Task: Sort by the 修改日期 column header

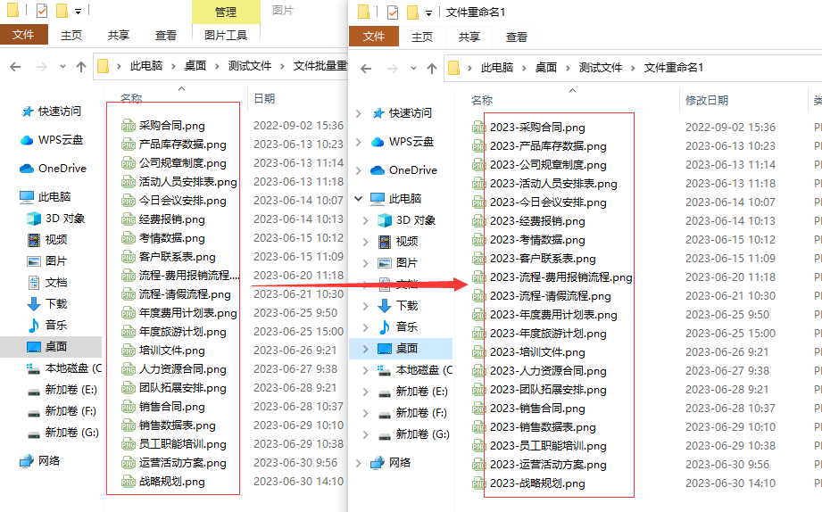Action: pos(706,101)
